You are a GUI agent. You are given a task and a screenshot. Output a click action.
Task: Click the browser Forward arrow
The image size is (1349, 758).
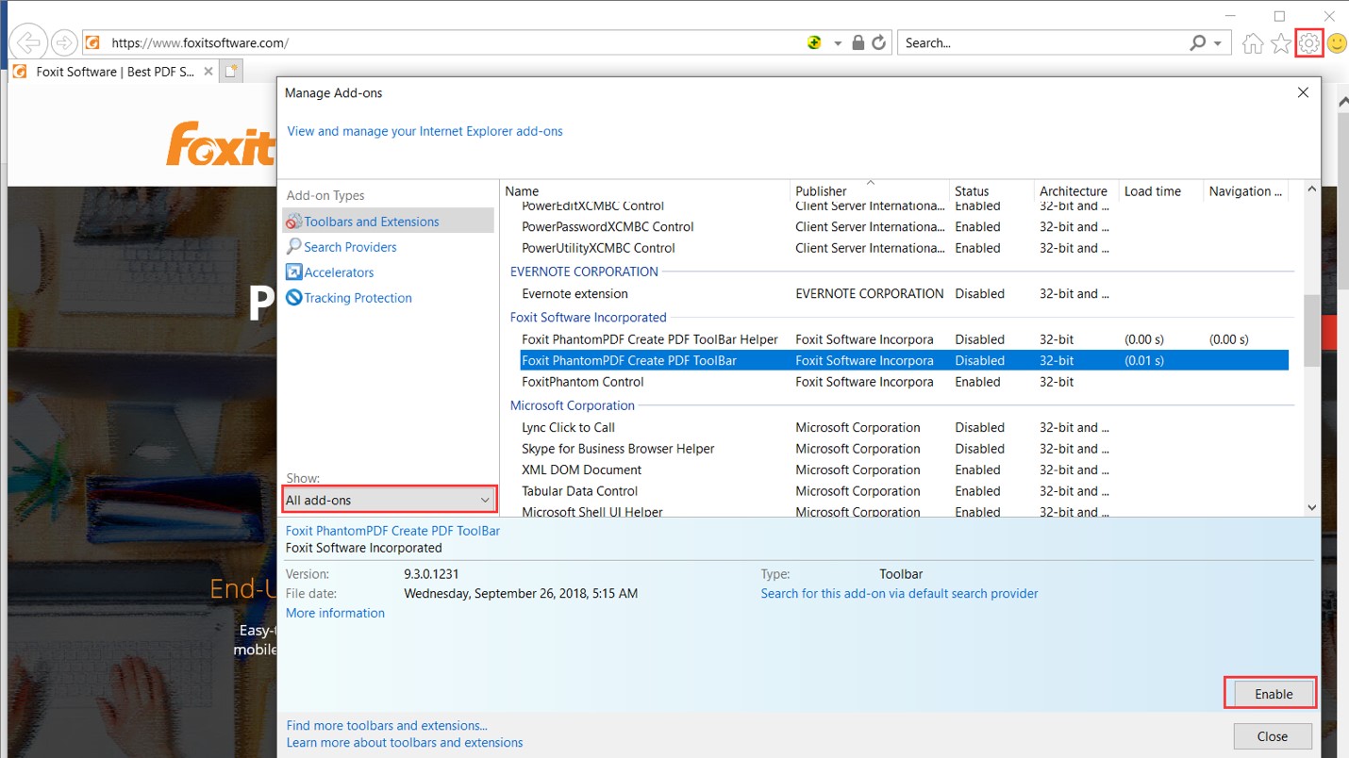[64, 42]
